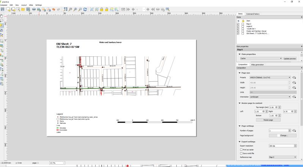Select the Move item content tool

(2, 30)
